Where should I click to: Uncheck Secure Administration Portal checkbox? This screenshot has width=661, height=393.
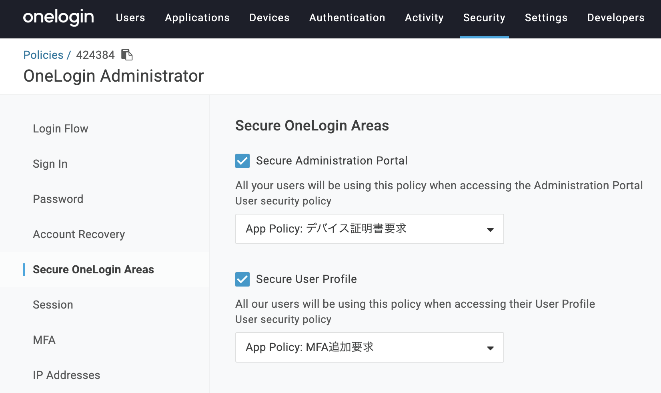242,161
